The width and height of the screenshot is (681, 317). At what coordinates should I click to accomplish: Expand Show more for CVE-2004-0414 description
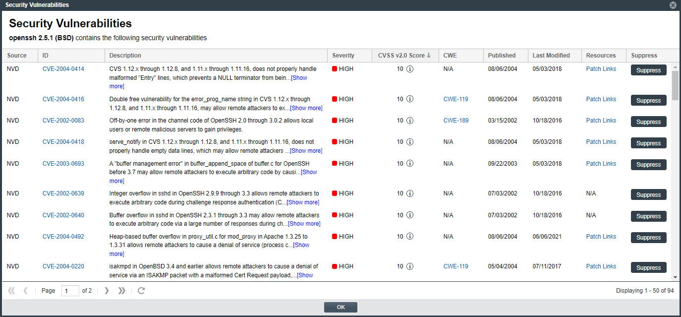[299, 78]
